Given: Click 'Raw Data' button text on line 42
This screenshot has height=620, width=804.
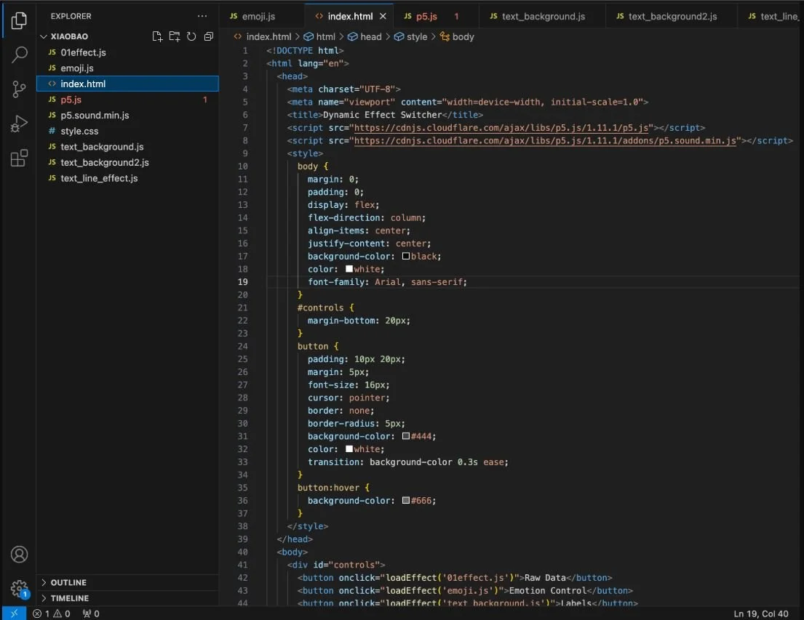Looking at the screenshot, I should (x=544, y=578).
